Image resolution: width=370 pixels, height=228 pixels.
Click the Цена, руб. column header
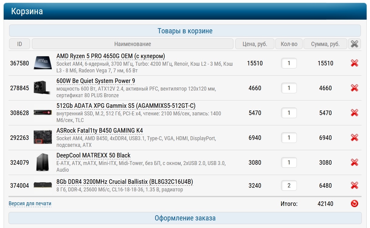tap(255, 44)
